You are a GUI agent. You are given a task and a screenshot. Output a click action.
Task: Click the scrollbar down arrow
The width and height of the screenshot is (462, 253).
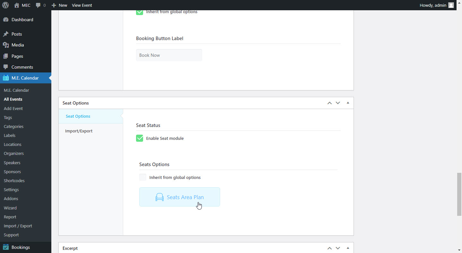(x=459, y=250)
